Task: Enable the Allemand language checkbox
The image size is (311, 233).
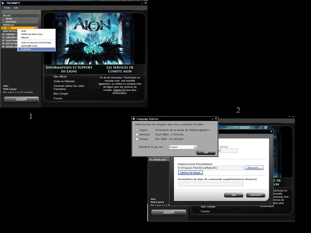Action: [137, 134]
